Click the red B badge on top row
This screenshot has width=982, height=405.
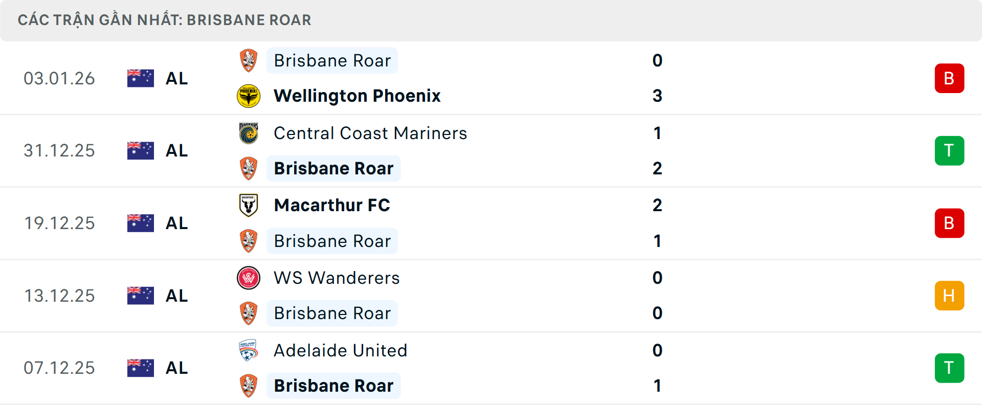click(949, 78)
